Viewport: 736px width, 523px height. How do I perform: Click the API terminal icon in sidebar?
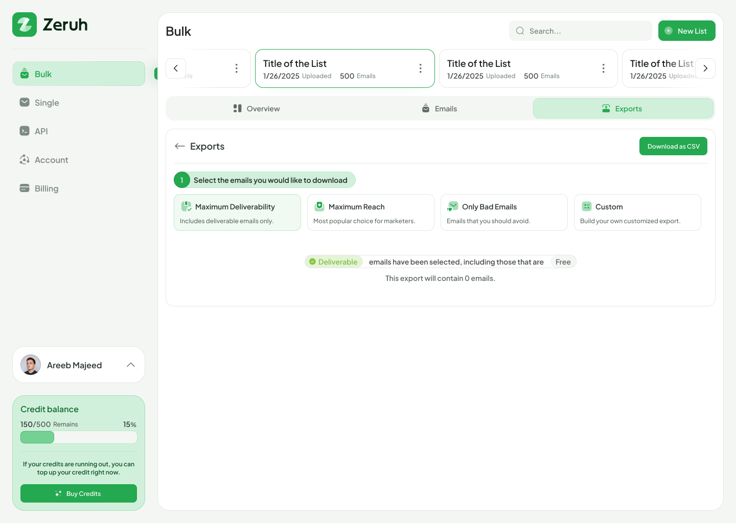click(x=25, y=131)
